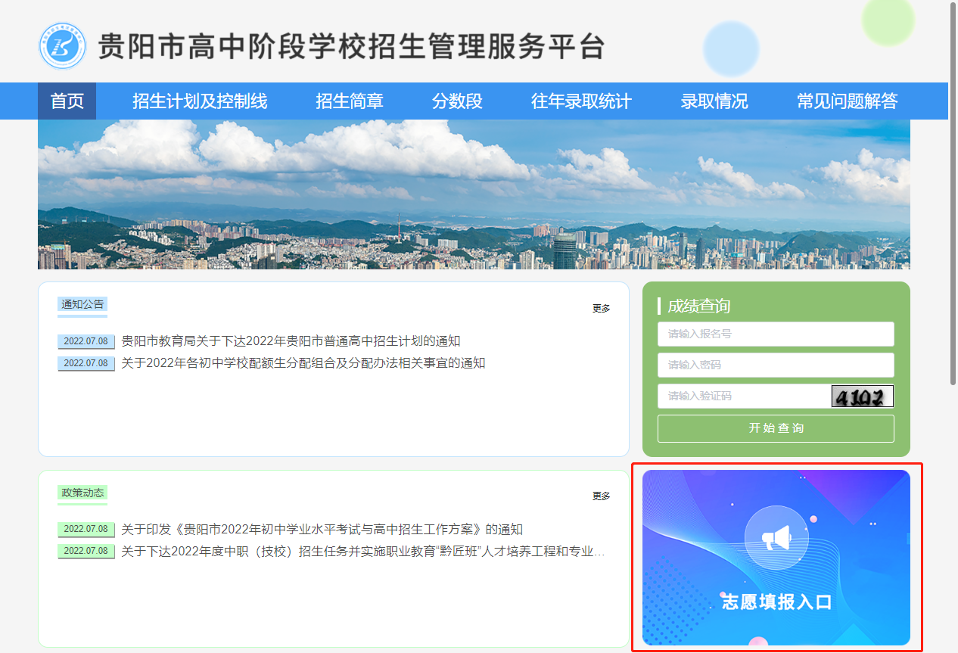Click the 通知公告 section label

tap(82, 304)
